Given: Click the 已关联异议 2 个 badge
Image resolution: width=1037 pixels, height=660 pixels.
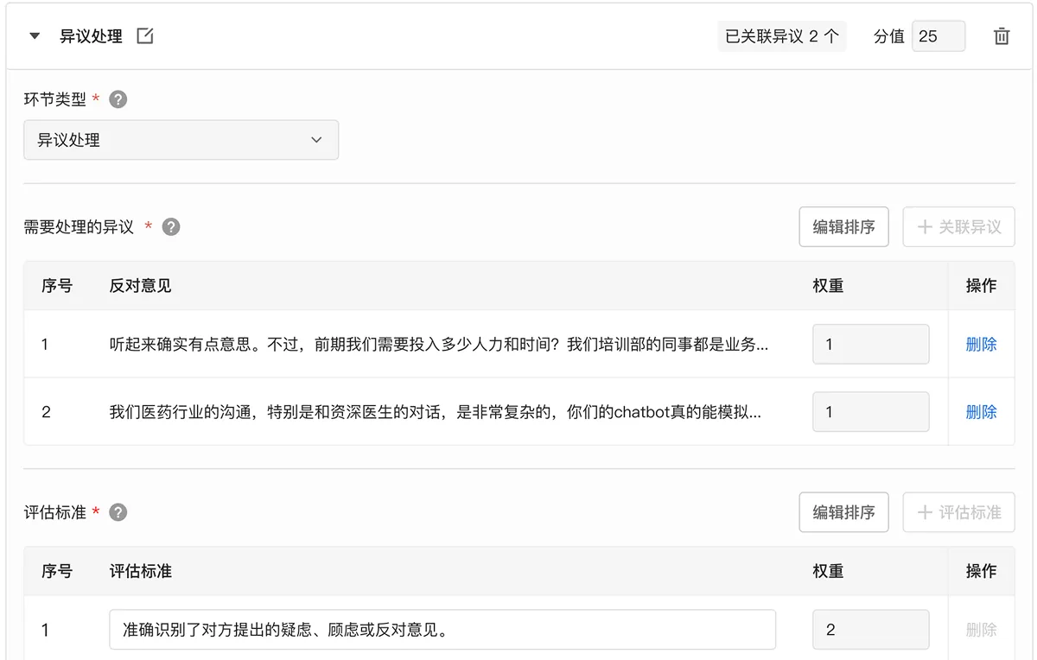Looking at the screenshot, I should pyautogui.click(x=781, y=36).
